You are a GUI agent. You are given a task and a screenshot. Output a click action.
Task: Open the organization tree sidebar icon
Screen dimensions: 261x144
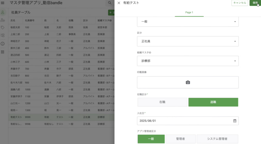(3, 35)
